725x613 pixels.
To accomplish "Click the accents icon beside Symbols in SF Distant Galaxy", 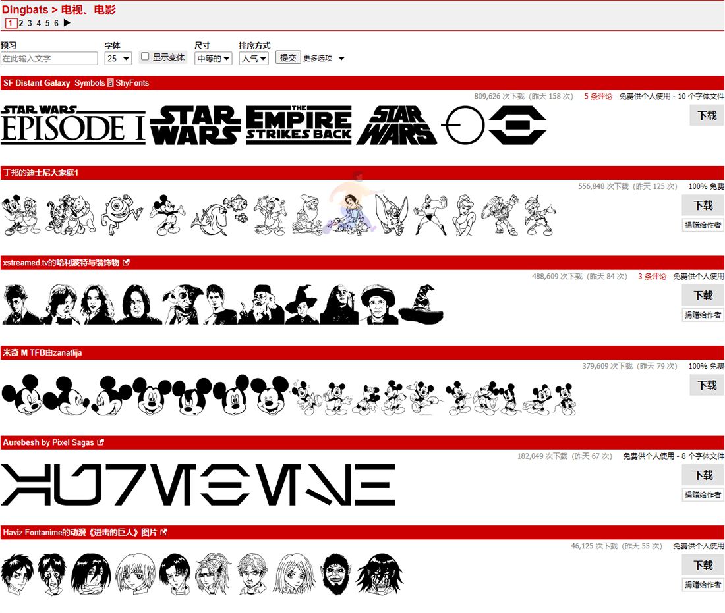I will pos(110,83).
